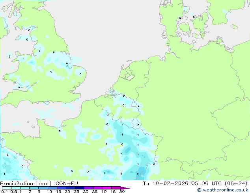The height and width of the screenshot is (193, 250).
Task: Click the 0.5–1 mm legend swatch
Action: point(16,188)
